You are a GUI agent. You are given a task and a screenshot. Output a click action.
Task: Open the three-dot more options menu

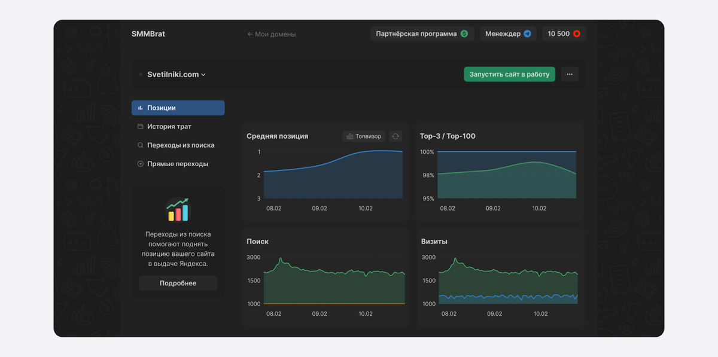click(x=570, y=74)
